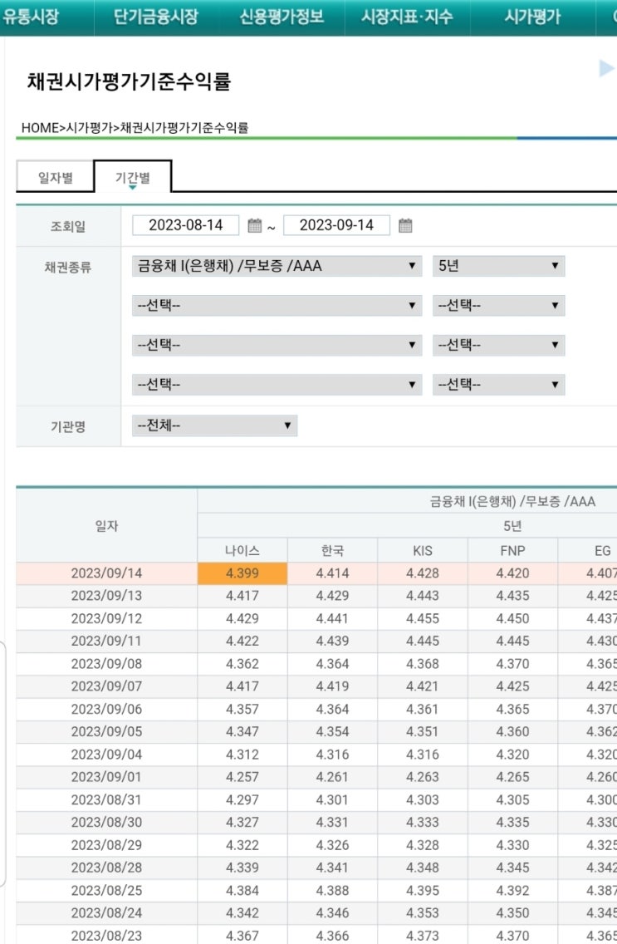This screenshot has height=944, width=617.
Task: Open the 단기금융시장 menu
Action: [x=156, y=17]
